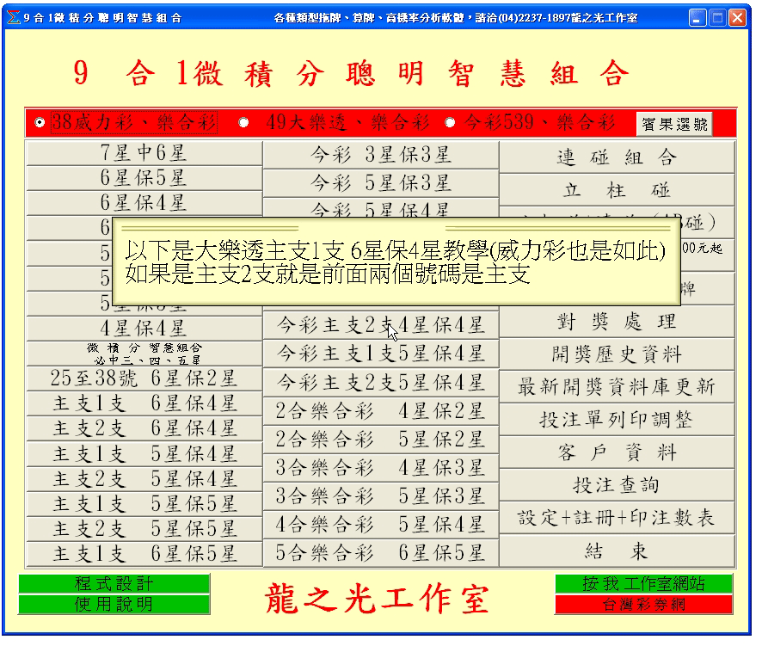Open 主支1支 5星保4星
Viewport: 762px width, 646px height.
coord(144,454)
